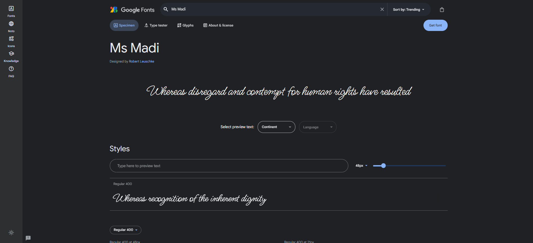The width and height of the screenshot is (533, 243).
Task: Click the Google Fonts logo
Action: 132,10
